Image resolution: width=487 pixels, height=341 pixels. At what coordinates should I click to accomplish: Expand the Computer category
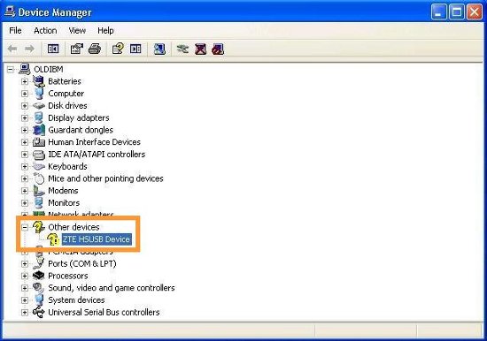click(x=25, y=94)
